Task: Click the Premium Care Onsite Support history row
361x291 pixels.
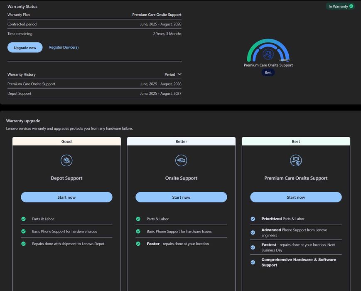Action: coord(94,84)
